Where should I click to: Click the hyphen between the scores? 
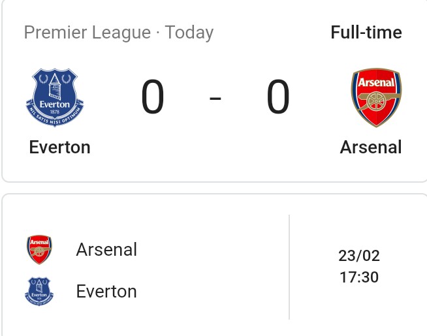click(x=215, y=99)
